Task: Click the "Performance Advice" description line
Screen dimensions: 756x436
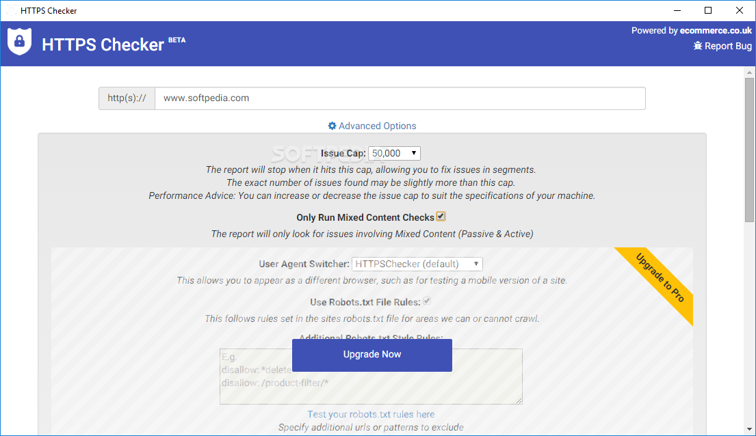Action: pos(372,195)
